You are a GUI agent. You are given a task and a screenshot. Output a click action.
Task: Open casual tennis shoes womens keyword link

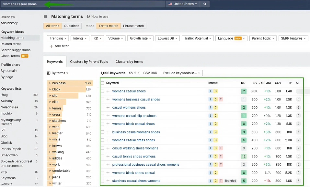(x=134, y=156)
